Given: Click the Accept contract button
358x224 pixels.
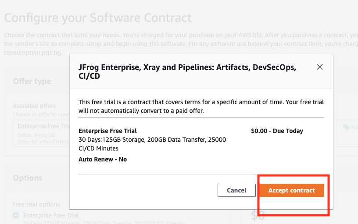Looking at the screenshot, I should click(292, 190).
